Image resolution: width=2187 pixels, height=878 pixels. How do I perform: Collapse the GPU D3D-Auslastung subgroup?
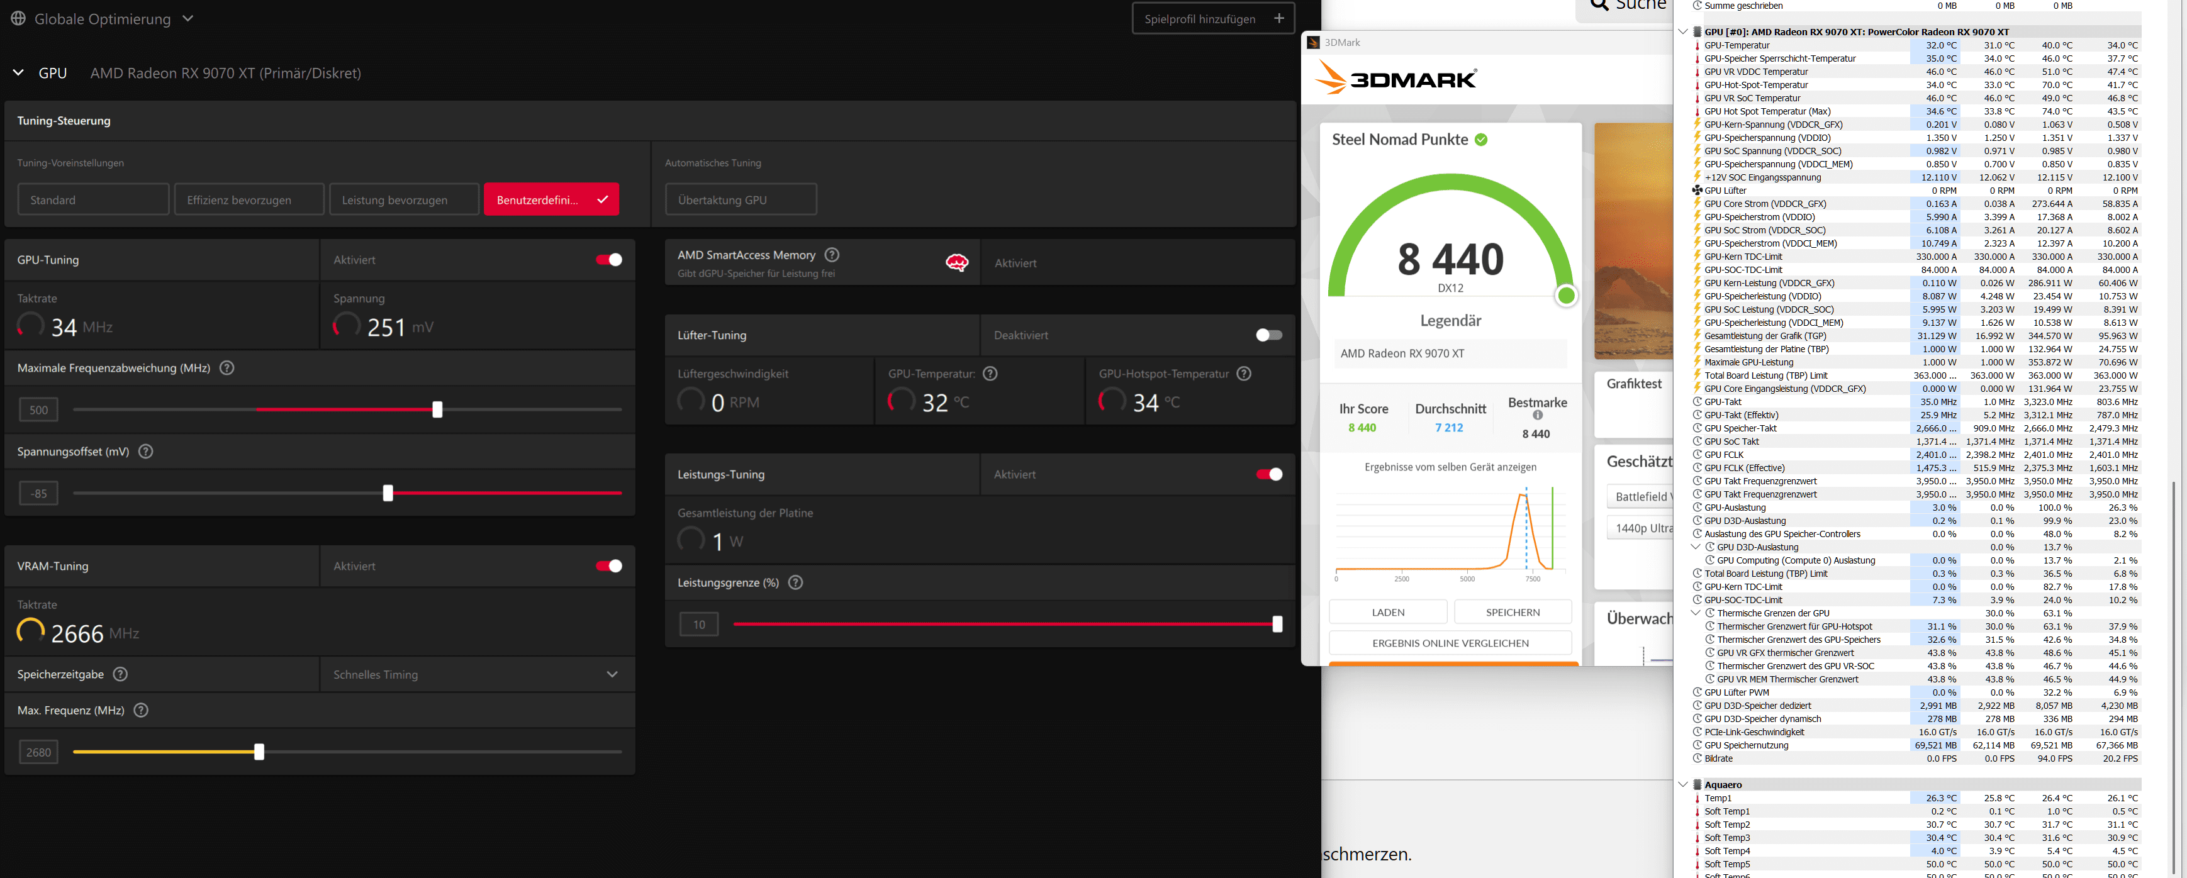[1696, 547]
